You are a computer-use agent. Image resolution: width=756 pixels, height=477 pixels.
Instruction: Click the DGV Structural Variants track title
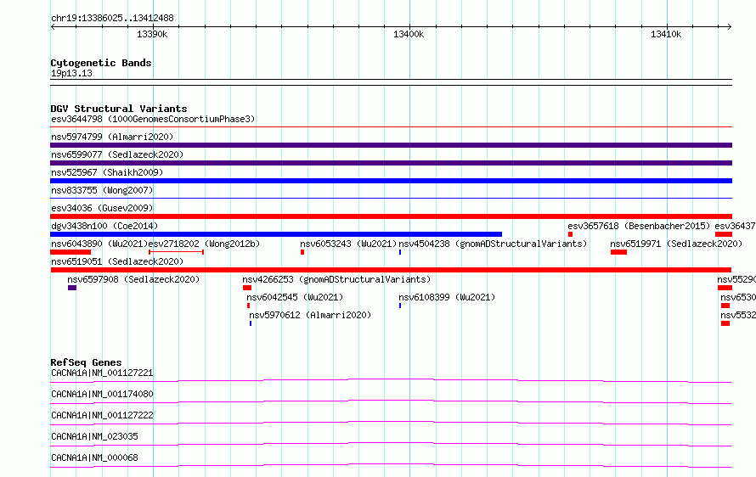(119, 109)
